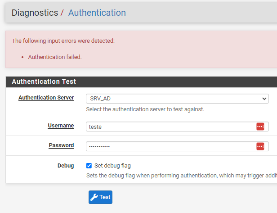Click the Debug row label

click(66, 166)
